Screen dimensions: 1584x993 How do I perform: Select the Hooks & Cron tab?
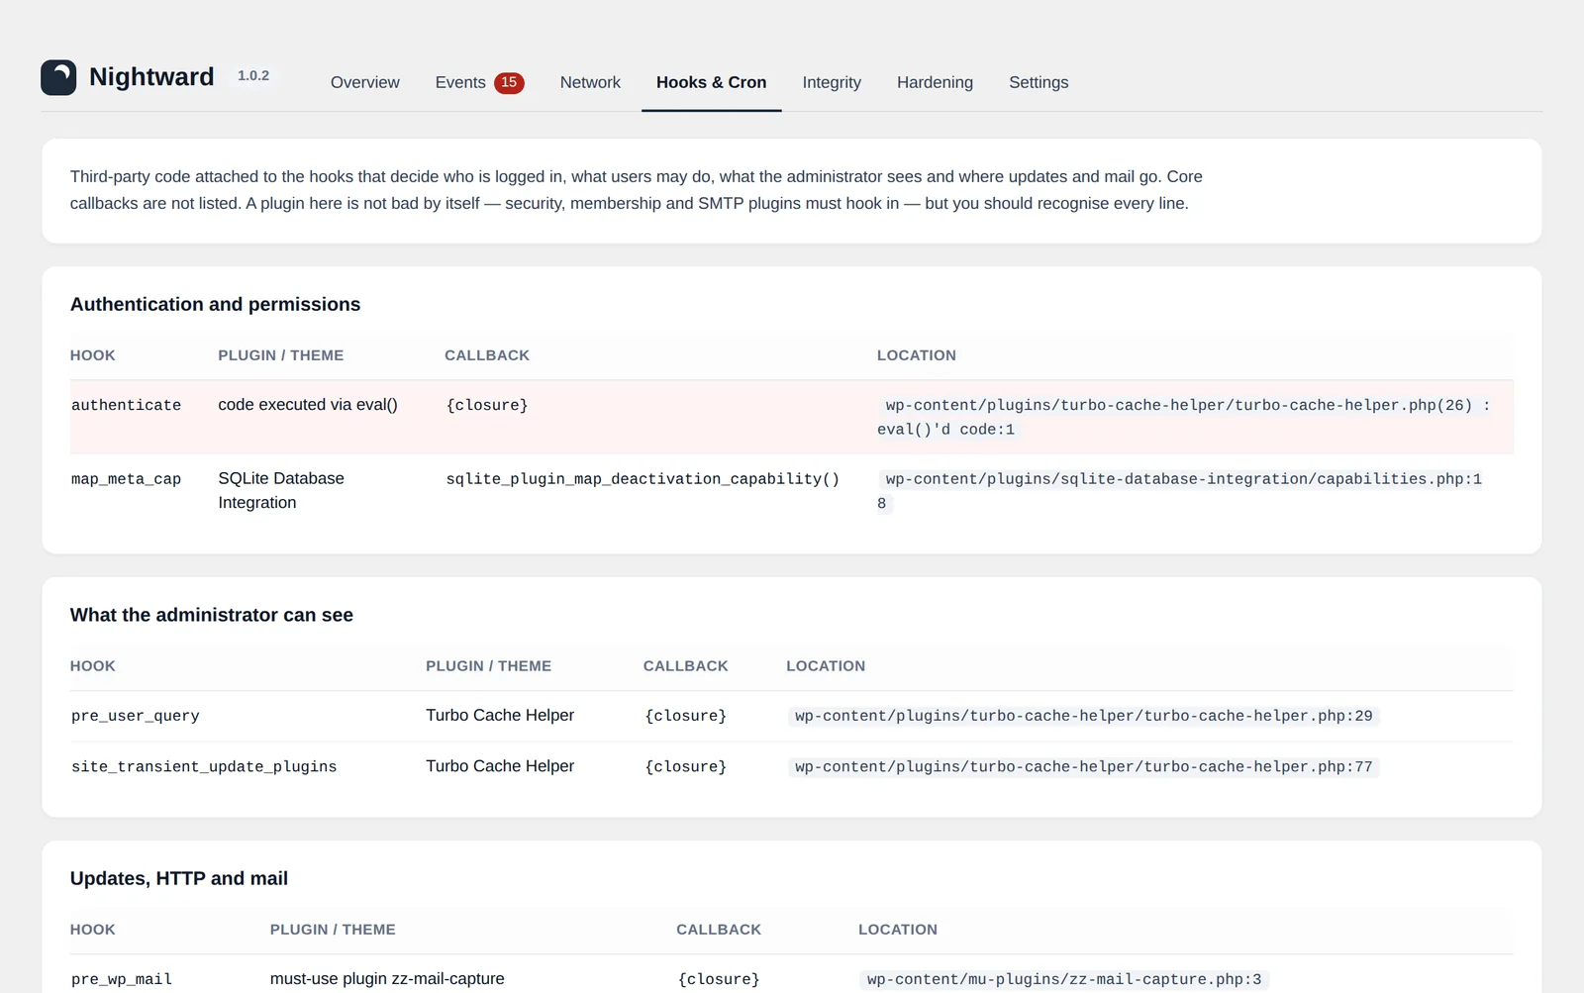(x=711, y=82)
